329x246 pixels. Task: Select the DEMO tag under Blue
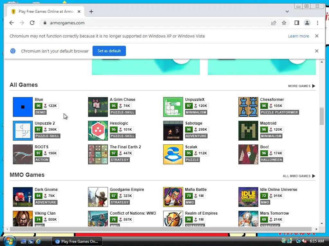[x=40, y=112]
